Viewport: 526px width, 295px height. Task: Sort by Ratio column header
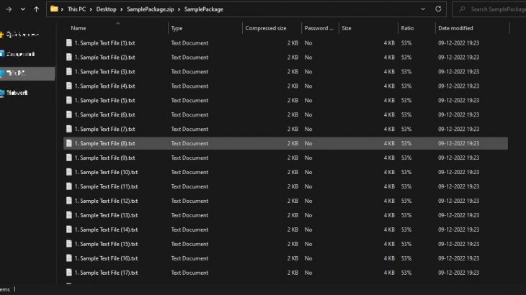(x=407, y=28)
